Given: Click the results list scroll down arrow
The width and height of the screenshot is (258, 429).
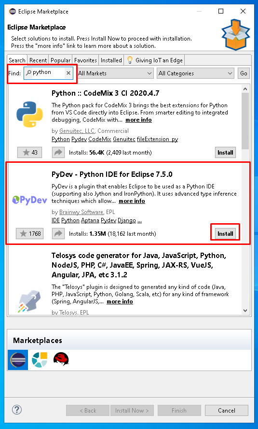Looking at the screenshot, I should coord(245,311).
